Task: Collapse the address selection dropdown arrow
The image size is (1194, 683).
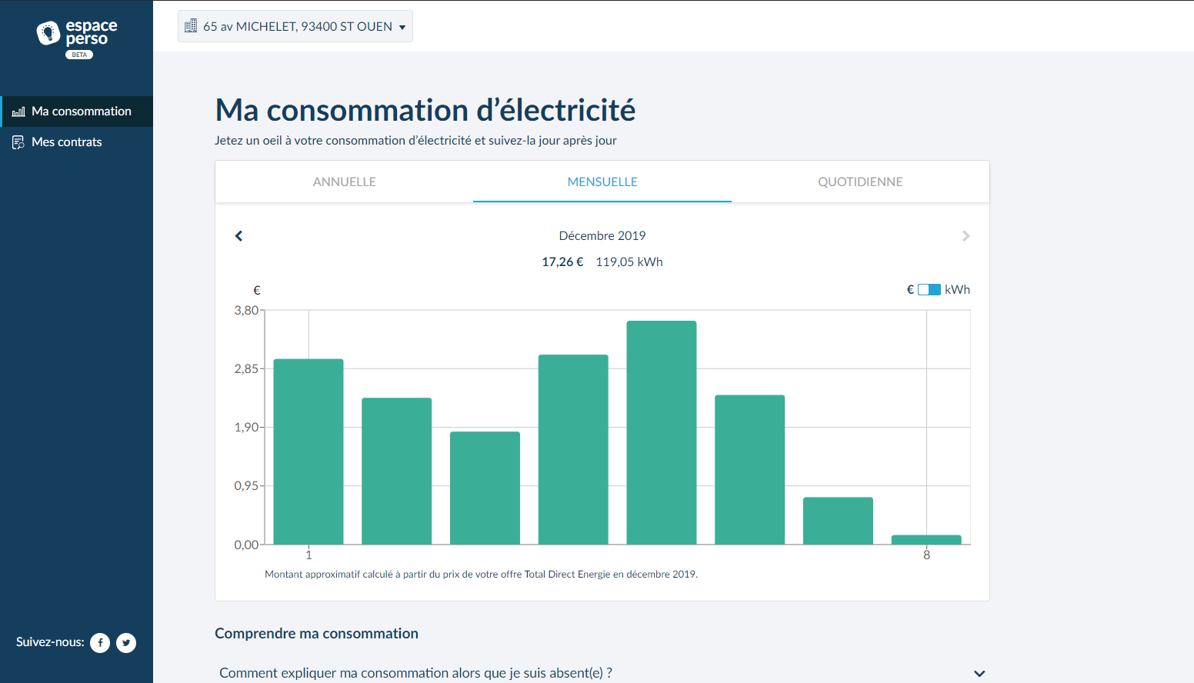Action: [403, 25]
